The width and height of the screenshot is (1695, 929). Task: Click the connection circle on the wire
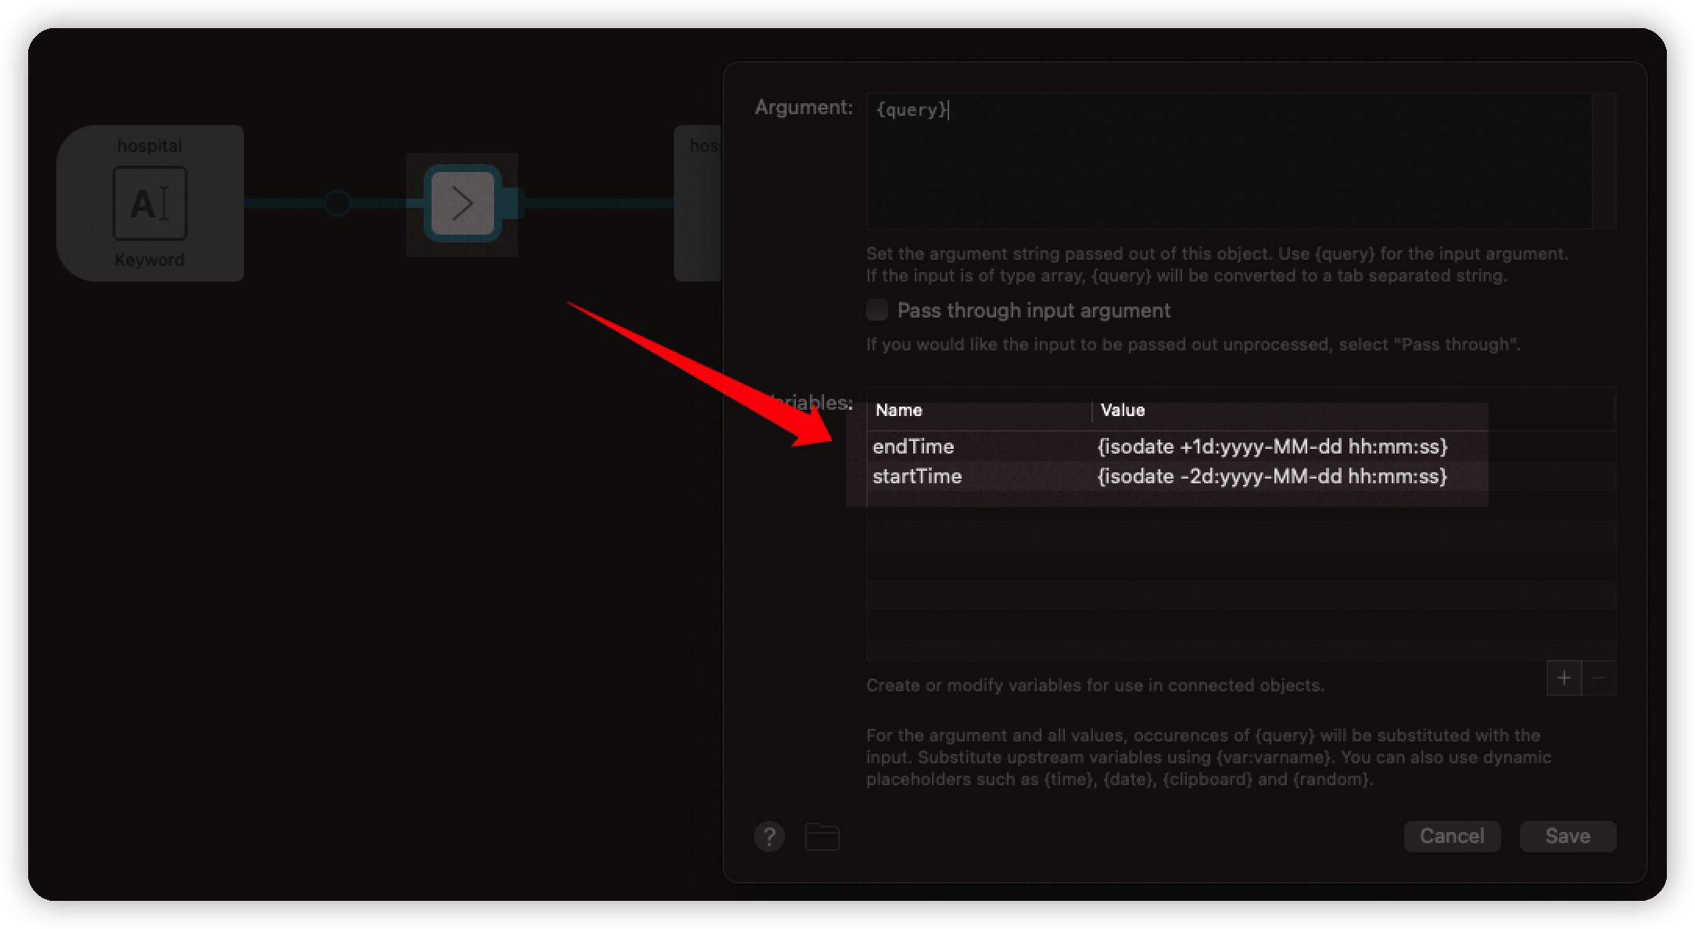point(337,203)
